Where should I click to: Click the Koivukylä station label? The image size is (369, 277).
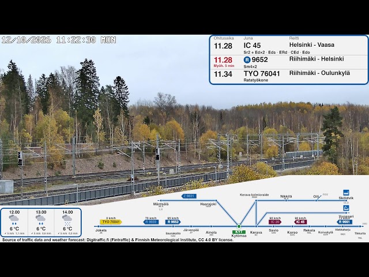(326, 233)
